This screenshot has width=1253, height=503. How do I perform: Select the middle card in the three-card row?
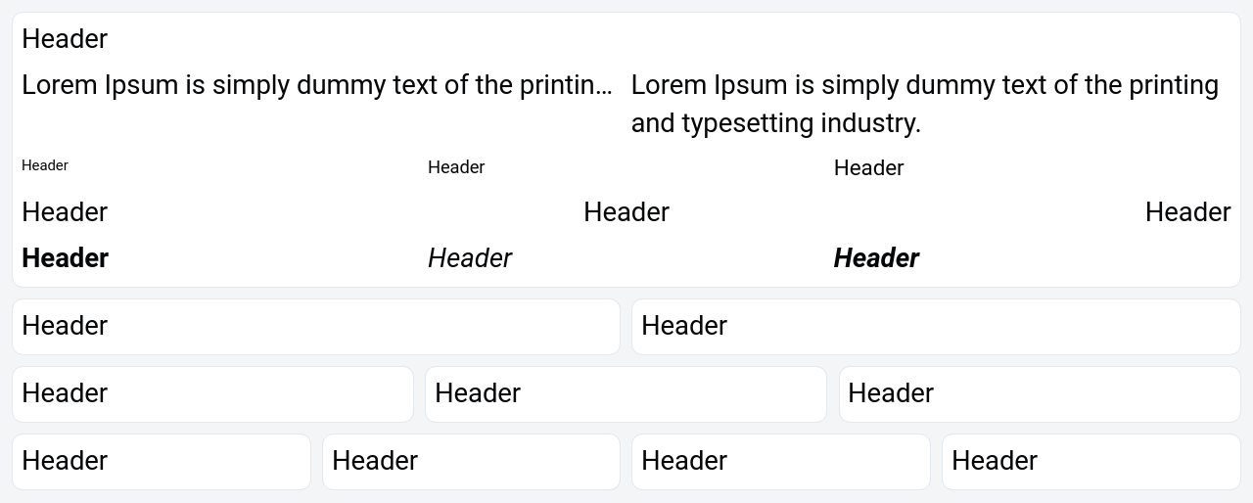pos(626,394)
